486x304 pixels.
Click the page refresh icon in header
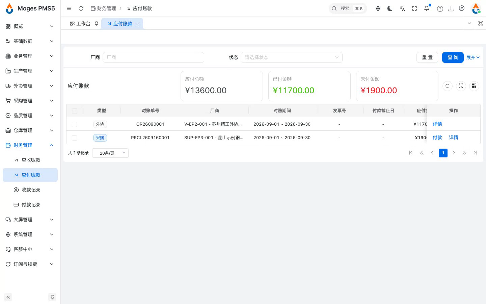(81, 8)
